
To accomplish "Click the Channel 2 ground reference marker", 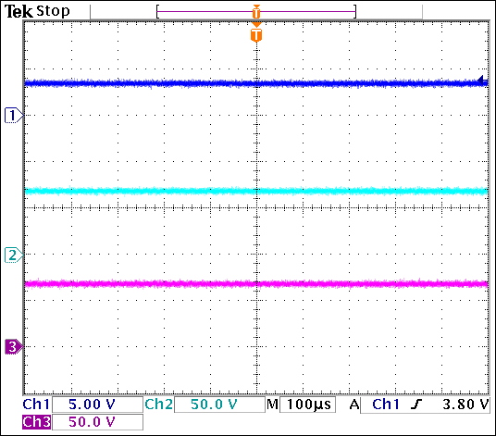I will tap(14, 255).
